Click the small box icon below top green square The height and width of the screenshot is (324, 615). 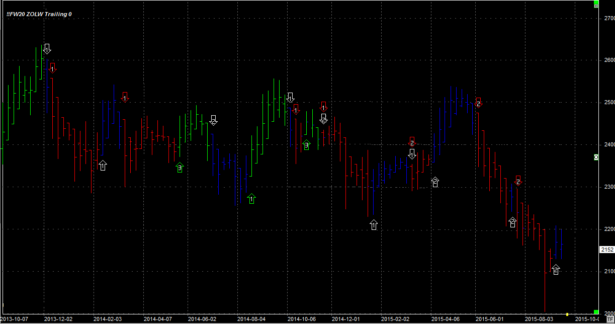[596, 7]
